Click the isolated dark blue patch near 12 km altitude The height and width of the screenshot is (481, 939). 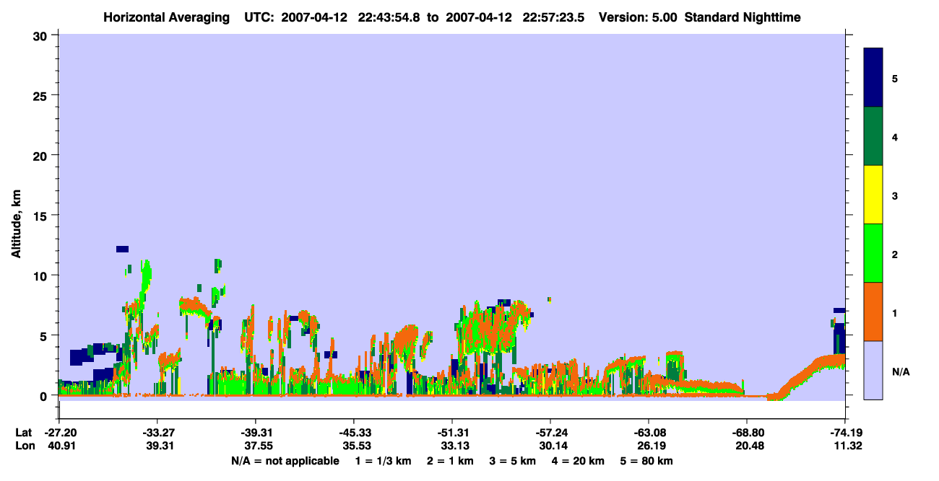coord(122,249)
